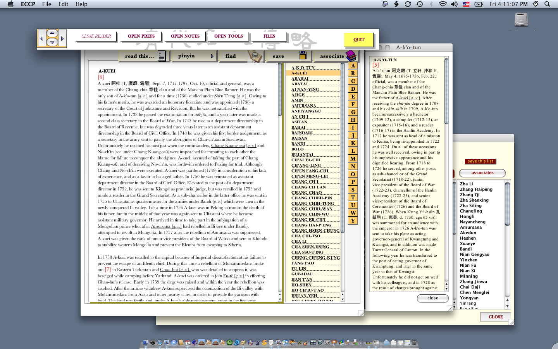Quit the app with the yellow QUIT button
This screenshot has width=558, height=349.
tap(359, 40)
